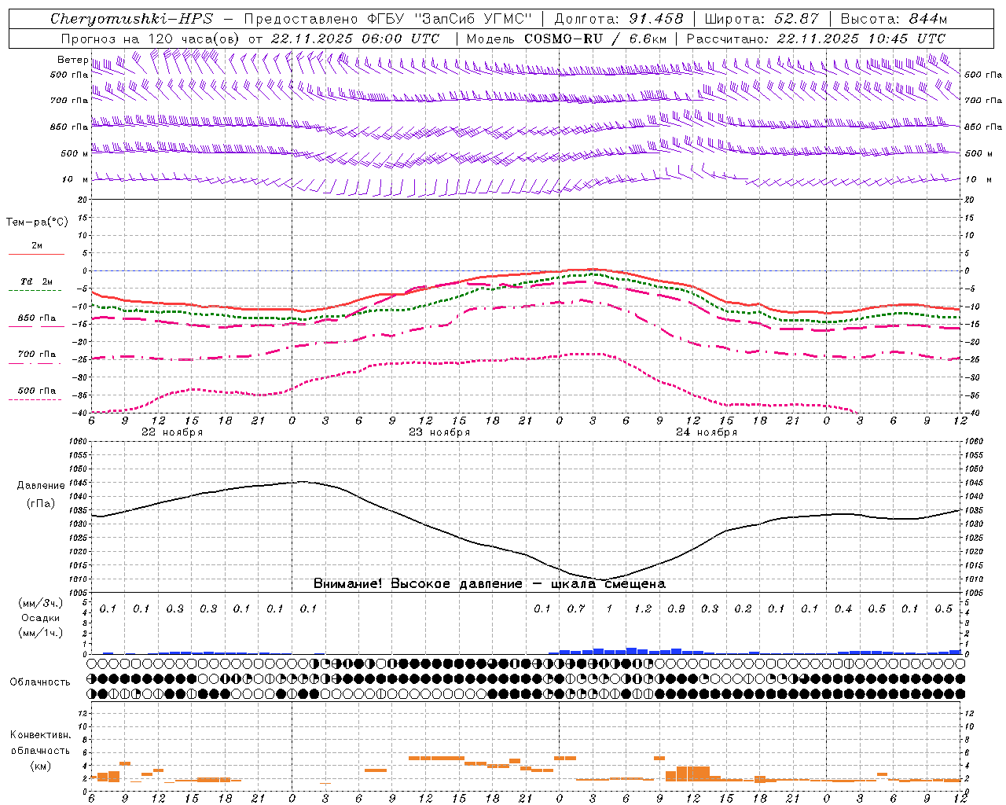Click the "Давление" pressure label

(x=41, y=486)
